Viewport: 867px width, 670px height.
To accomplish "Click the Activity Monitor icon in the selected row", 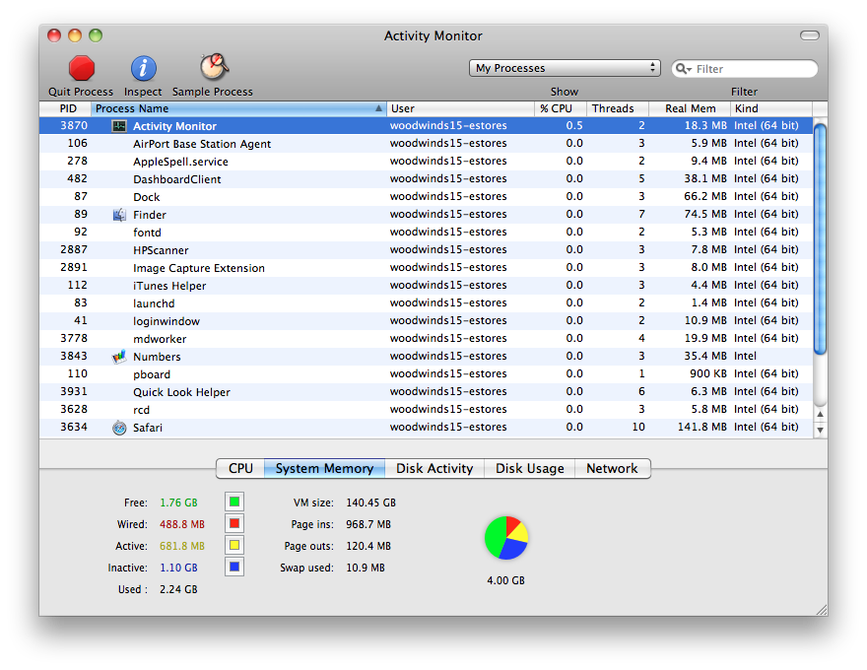I will coord(118,125).
